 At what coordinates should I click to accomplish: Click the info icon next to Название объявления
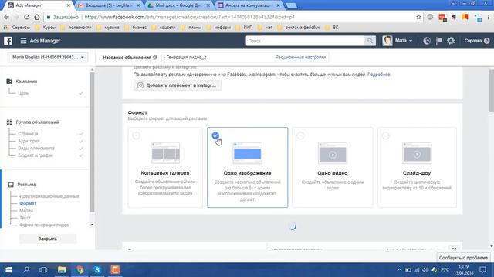pos(155,58)
